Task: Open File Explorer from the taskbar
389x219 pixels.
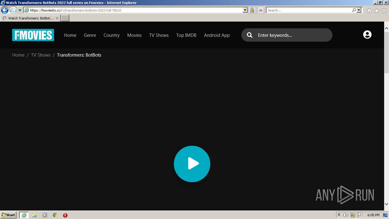Action: coord(34,215)
